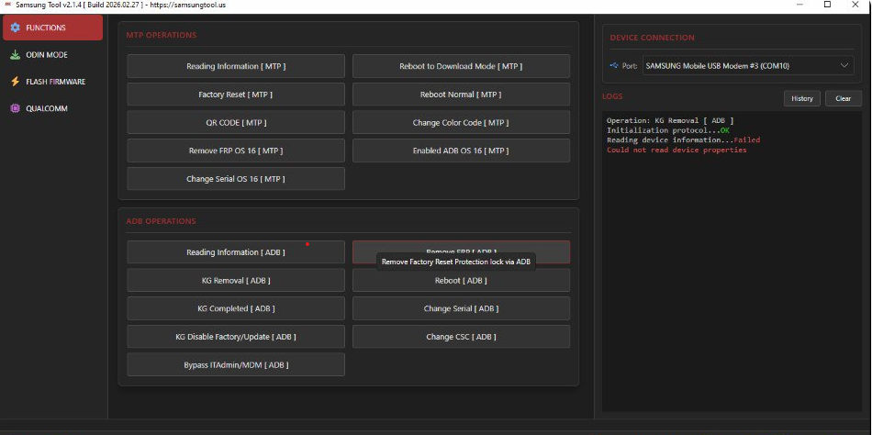Choose Bypass ITAdmin/MDM [ ADB ]

point(236,364)
